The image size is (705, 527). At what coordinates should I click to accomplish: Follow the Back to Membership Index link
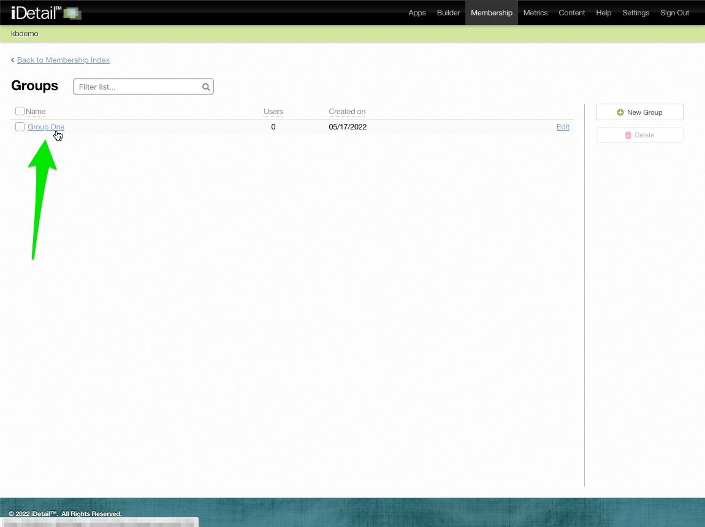point(63,60)
